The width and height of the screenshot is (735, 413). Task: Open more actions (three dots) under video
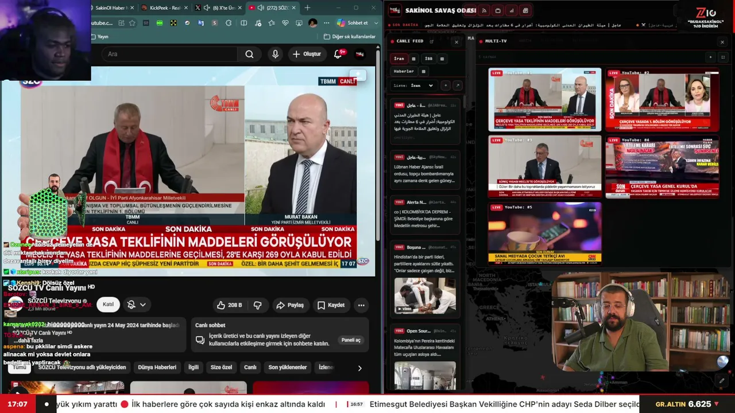tap(361, 305)
